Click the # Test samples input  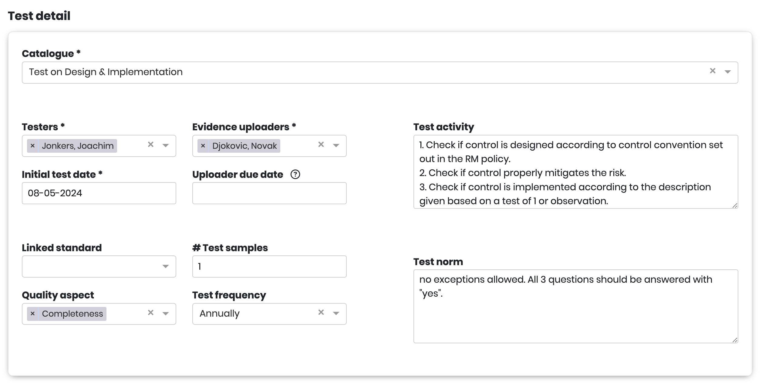click(269, 266)
